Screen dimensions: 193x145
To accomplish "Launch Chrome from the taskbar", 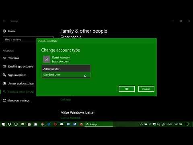I will tap(42, 124).
